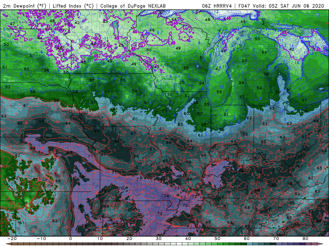Click the 0 label on the color scale
The height and width of the screenshot is (246, 329).
(70, 239)
